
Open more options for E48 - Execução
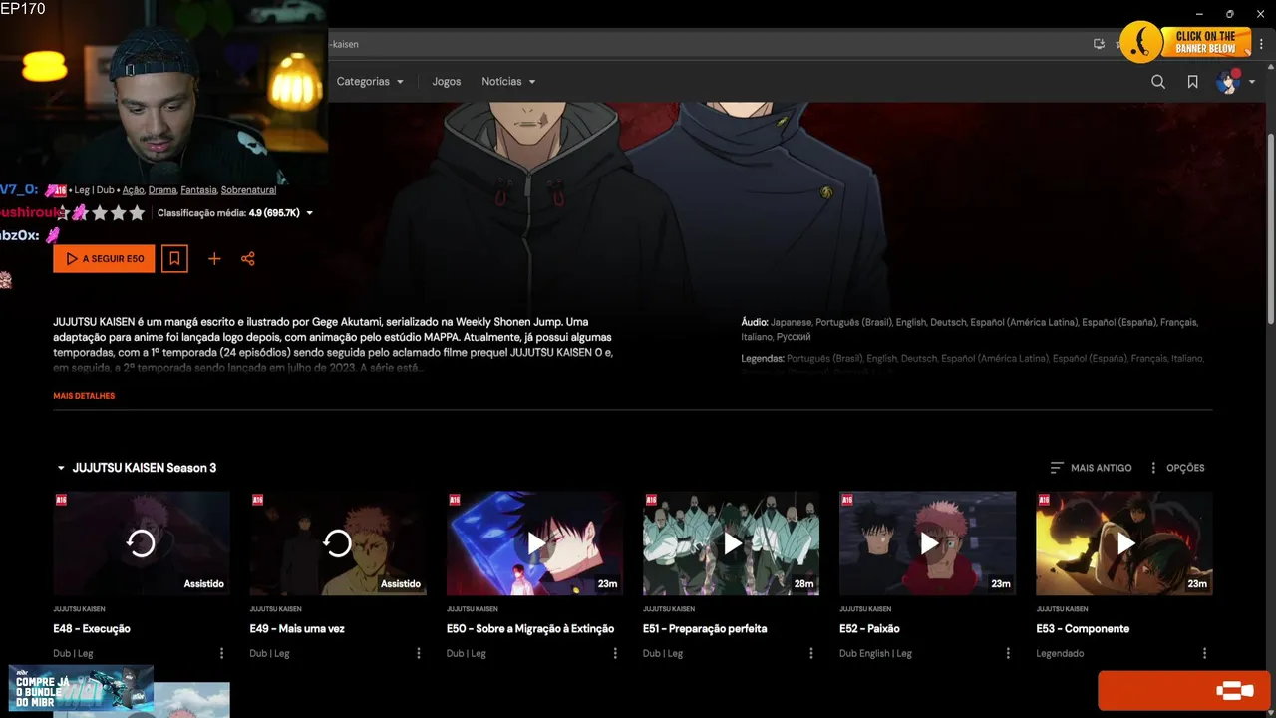point(221,653)
